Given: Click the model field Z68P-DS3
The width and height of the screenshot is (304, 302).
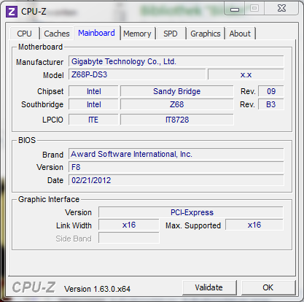Looking at the screenshot, I should 137,74.
